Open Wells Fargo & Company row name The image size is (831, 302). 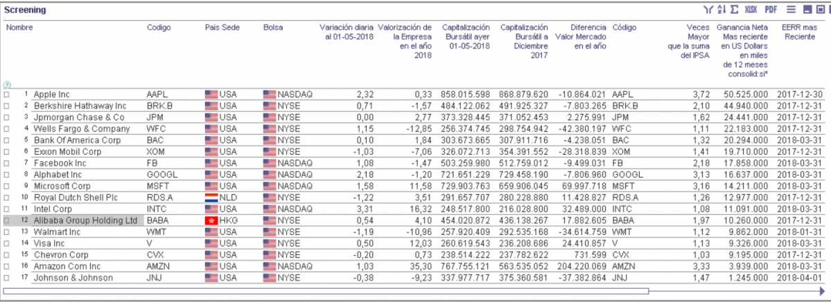(82, 129)
